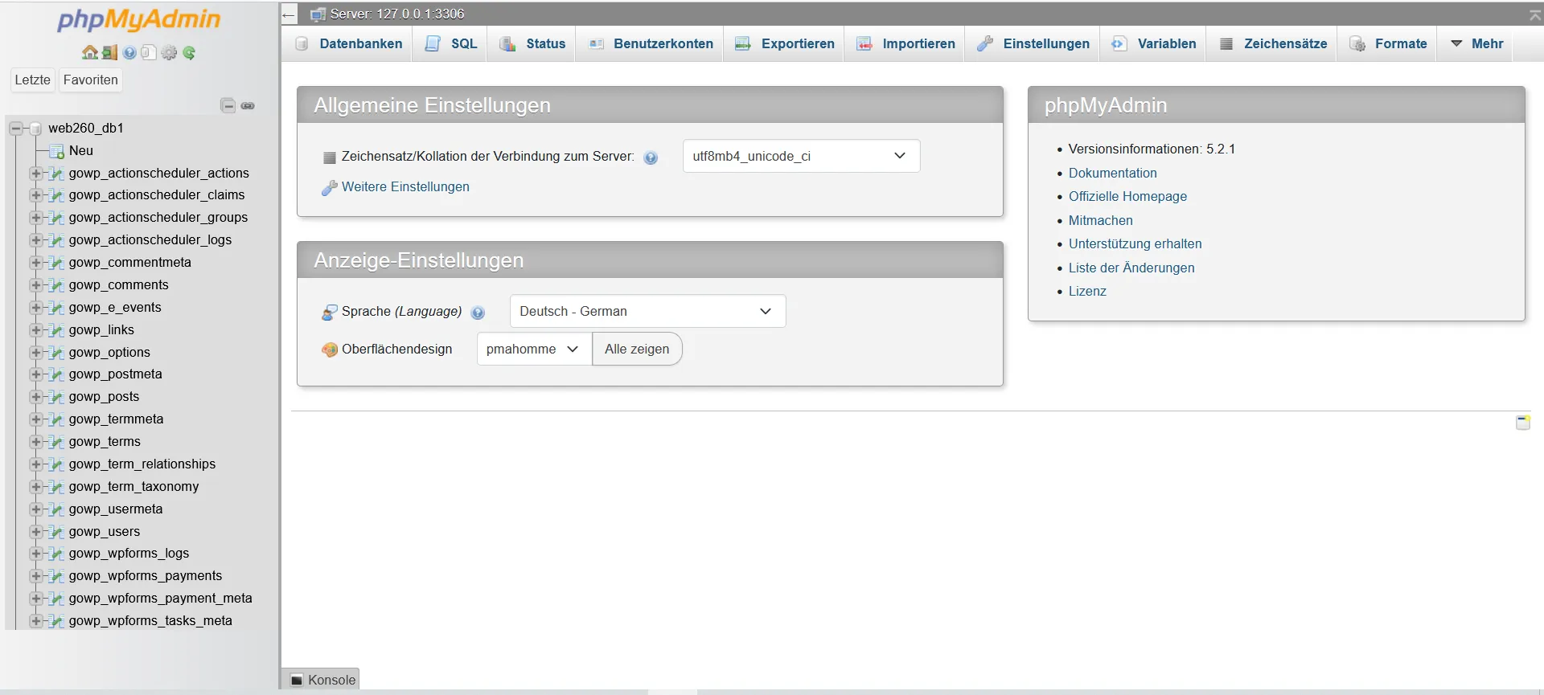Open the Lizenz link
The height and width of the screenshot is (695, 1544).
click(1087, 292)
